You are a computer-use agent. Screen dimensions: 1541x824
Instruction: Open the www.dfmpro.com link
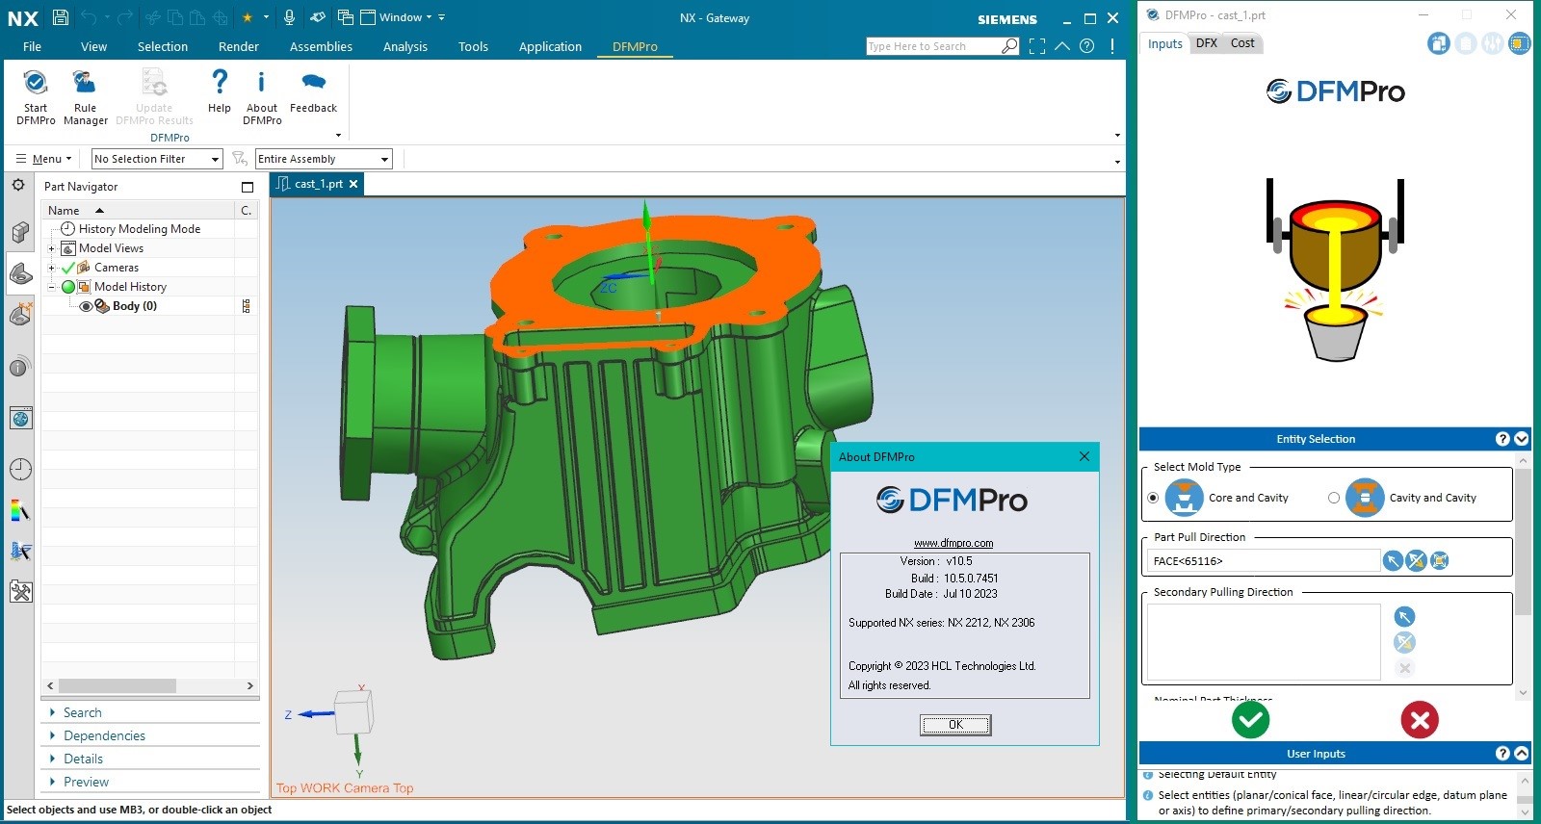[x=953, y=543]
